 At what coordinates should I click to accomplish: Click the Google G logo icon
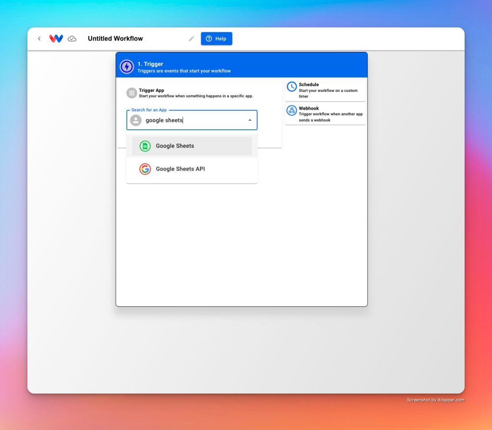point(145,169)
